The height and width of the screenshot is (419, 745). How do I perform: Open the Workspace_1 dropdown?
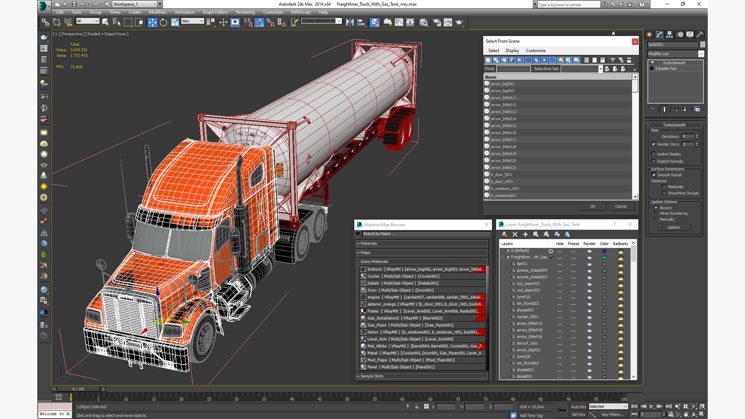[x=135, y=4]
